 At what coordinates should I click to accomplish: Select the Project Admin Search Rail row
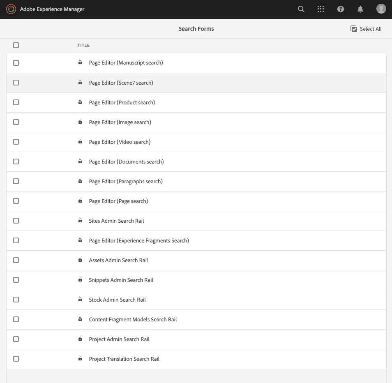196,339
